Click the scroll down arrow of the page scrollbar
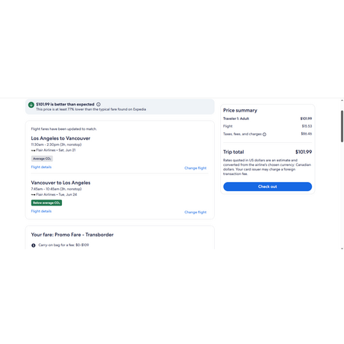The width and height of the screenshot is (344, 344). click(x=342, y=248)
